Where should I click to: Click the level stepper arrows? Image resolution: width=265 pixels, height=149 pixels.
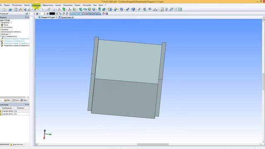pos(34,14)
